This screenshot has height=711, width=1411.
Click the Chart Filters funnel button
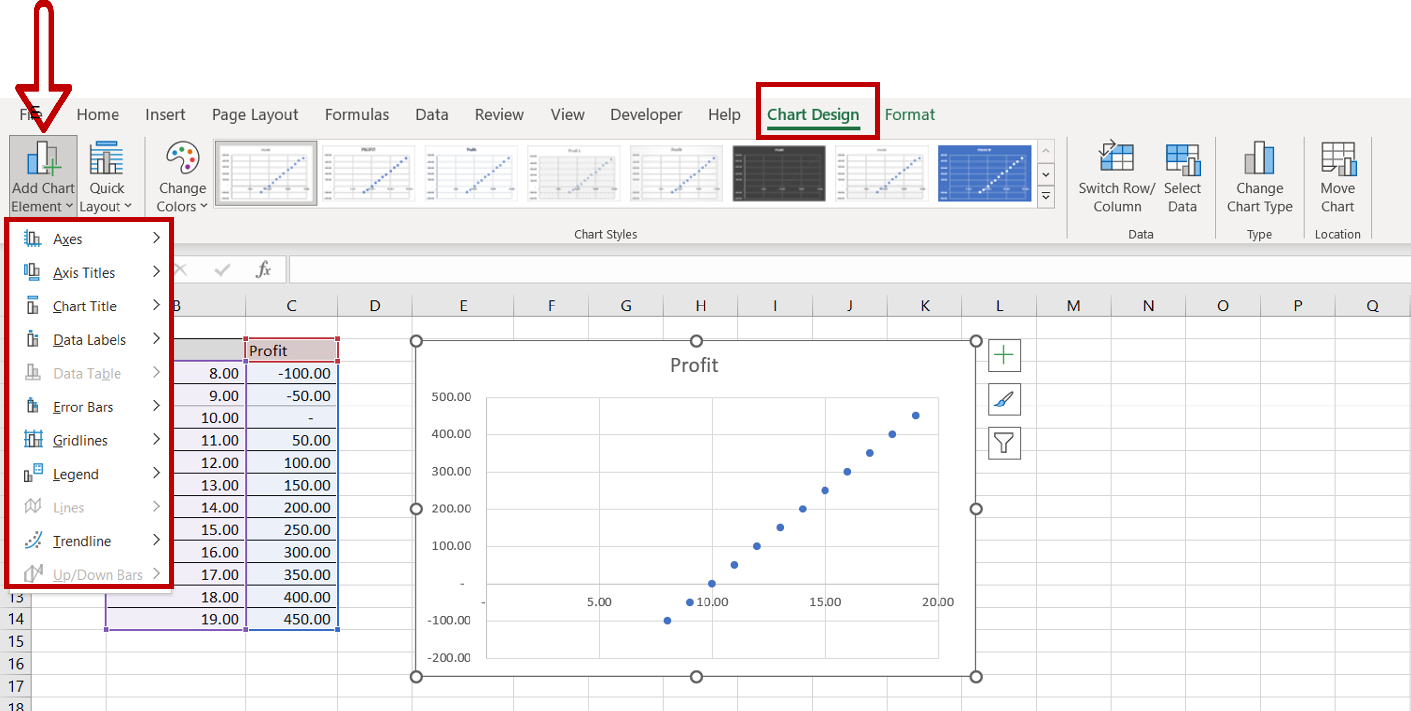(1004, 443)
